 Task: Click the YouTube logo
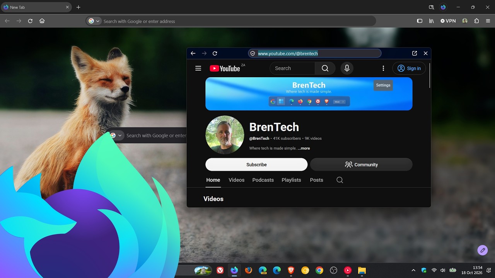(x=225, y=68)
